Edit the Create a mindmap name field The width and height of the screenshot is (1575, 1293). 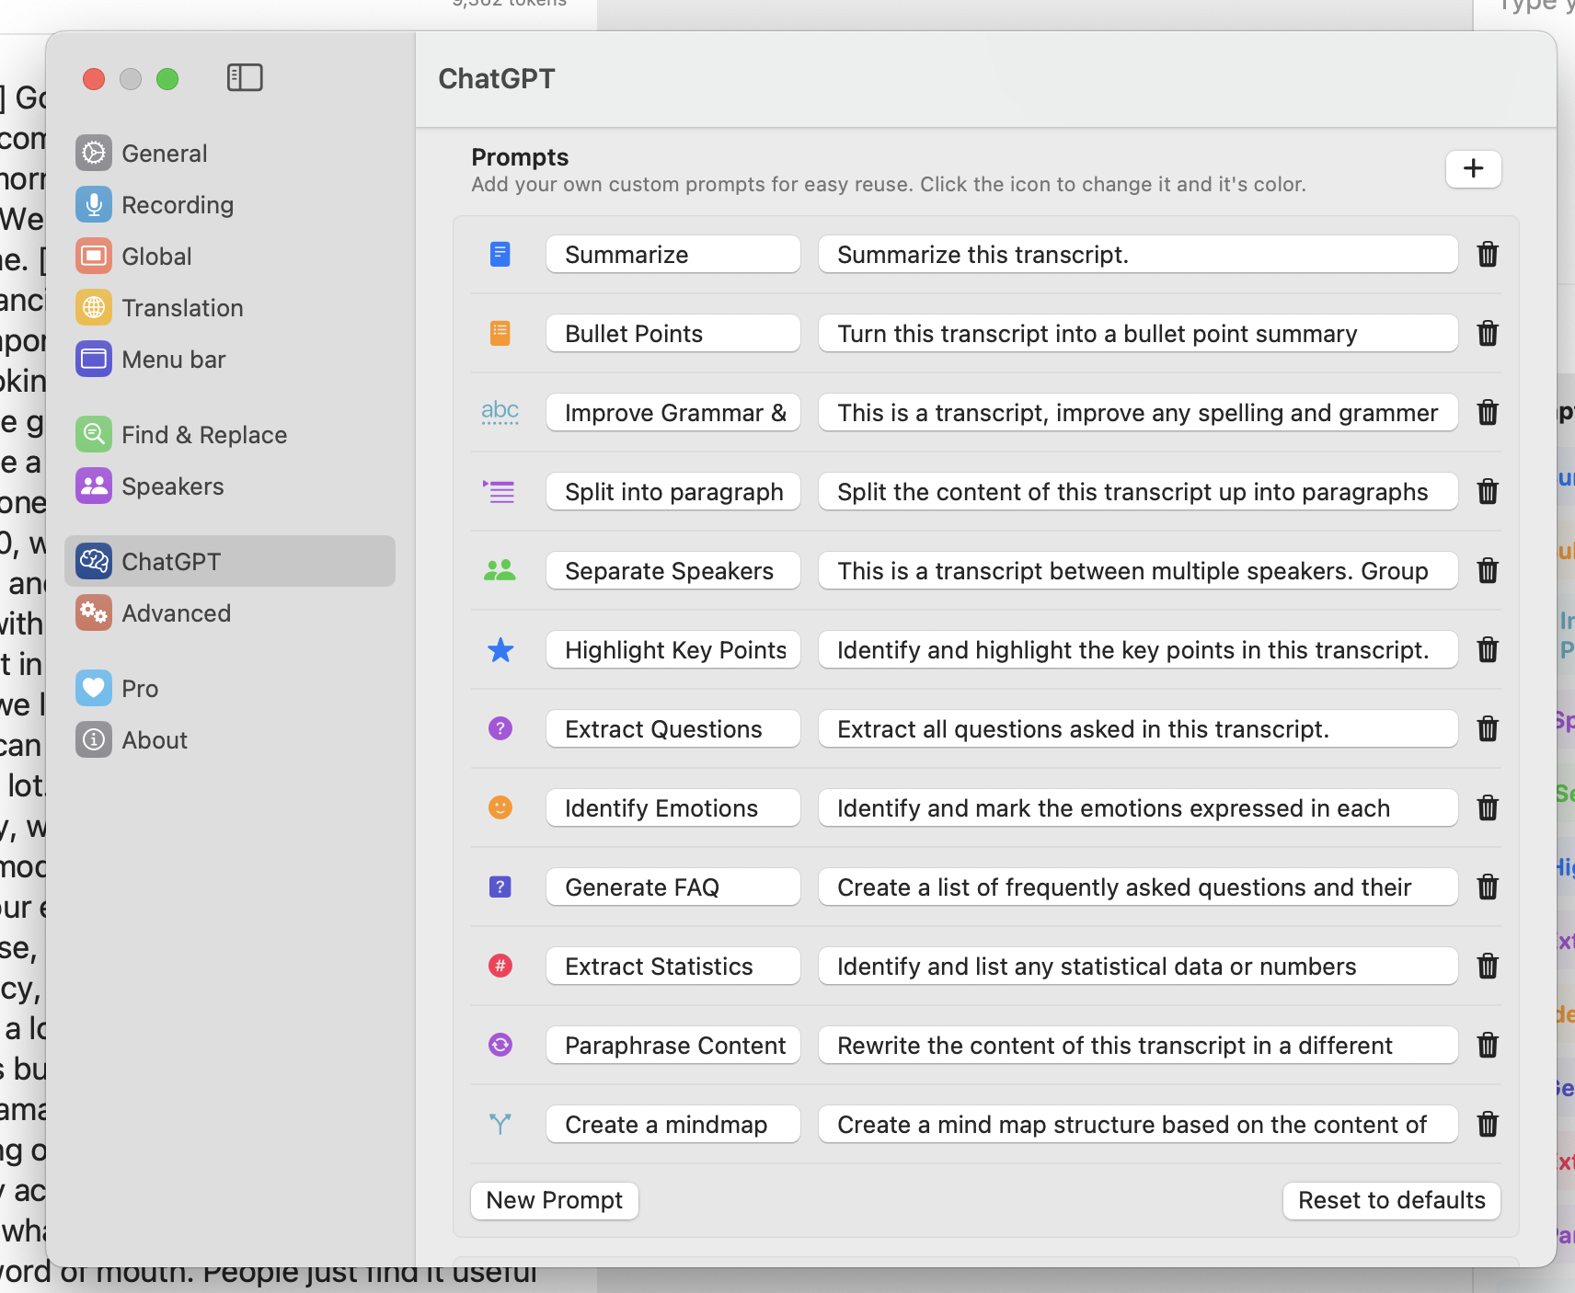click(673, 1124)
